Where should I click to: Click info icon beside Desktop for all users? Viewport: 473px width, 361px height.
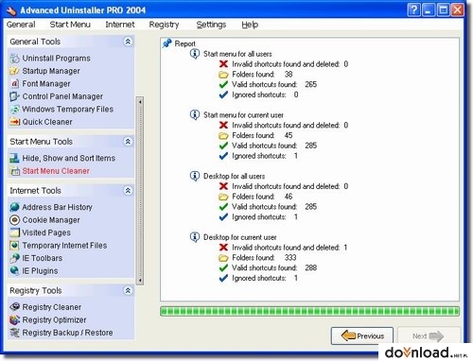(x=195, y=176)
